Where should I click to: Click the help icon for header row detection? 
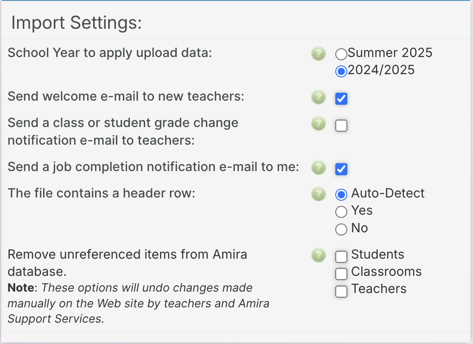[x=319, y=195]
